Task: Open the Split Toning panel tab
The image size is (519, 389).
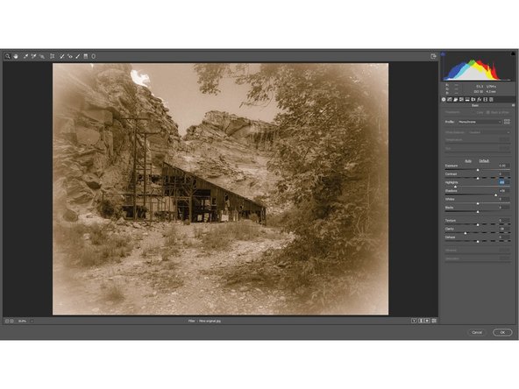Action: [x=467, y=99]
